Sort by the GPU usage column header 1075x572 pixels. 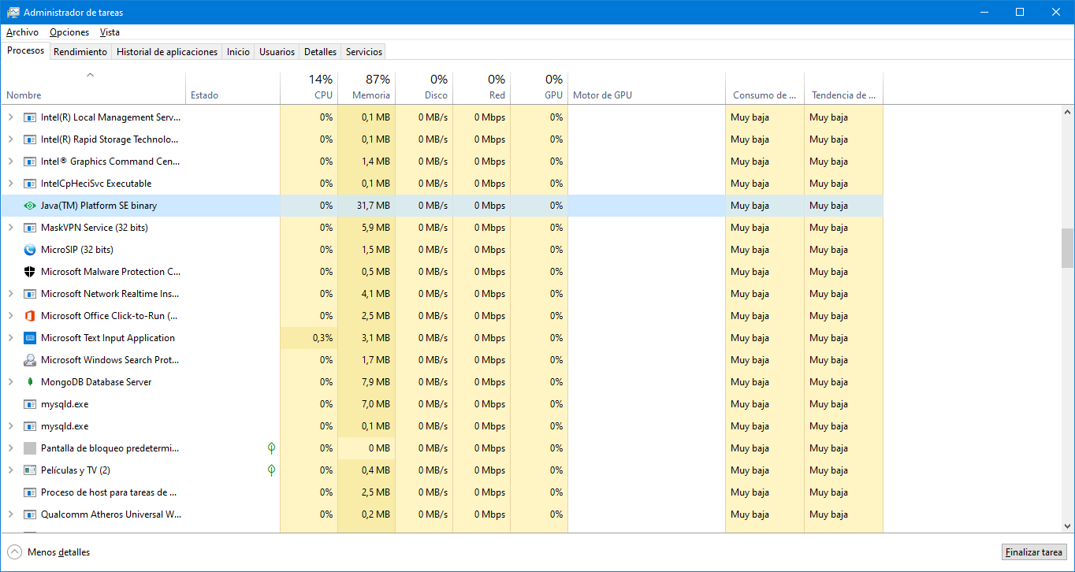539,87
